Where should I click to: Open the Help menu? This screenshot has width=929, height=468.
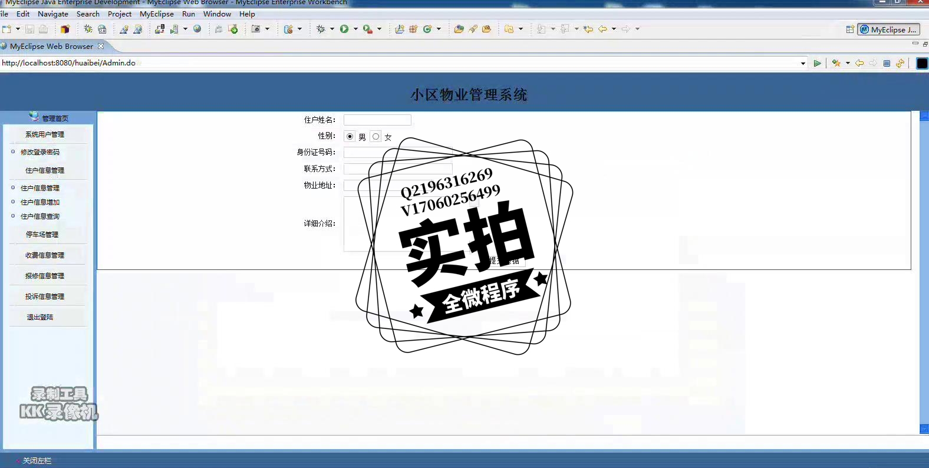247,14
